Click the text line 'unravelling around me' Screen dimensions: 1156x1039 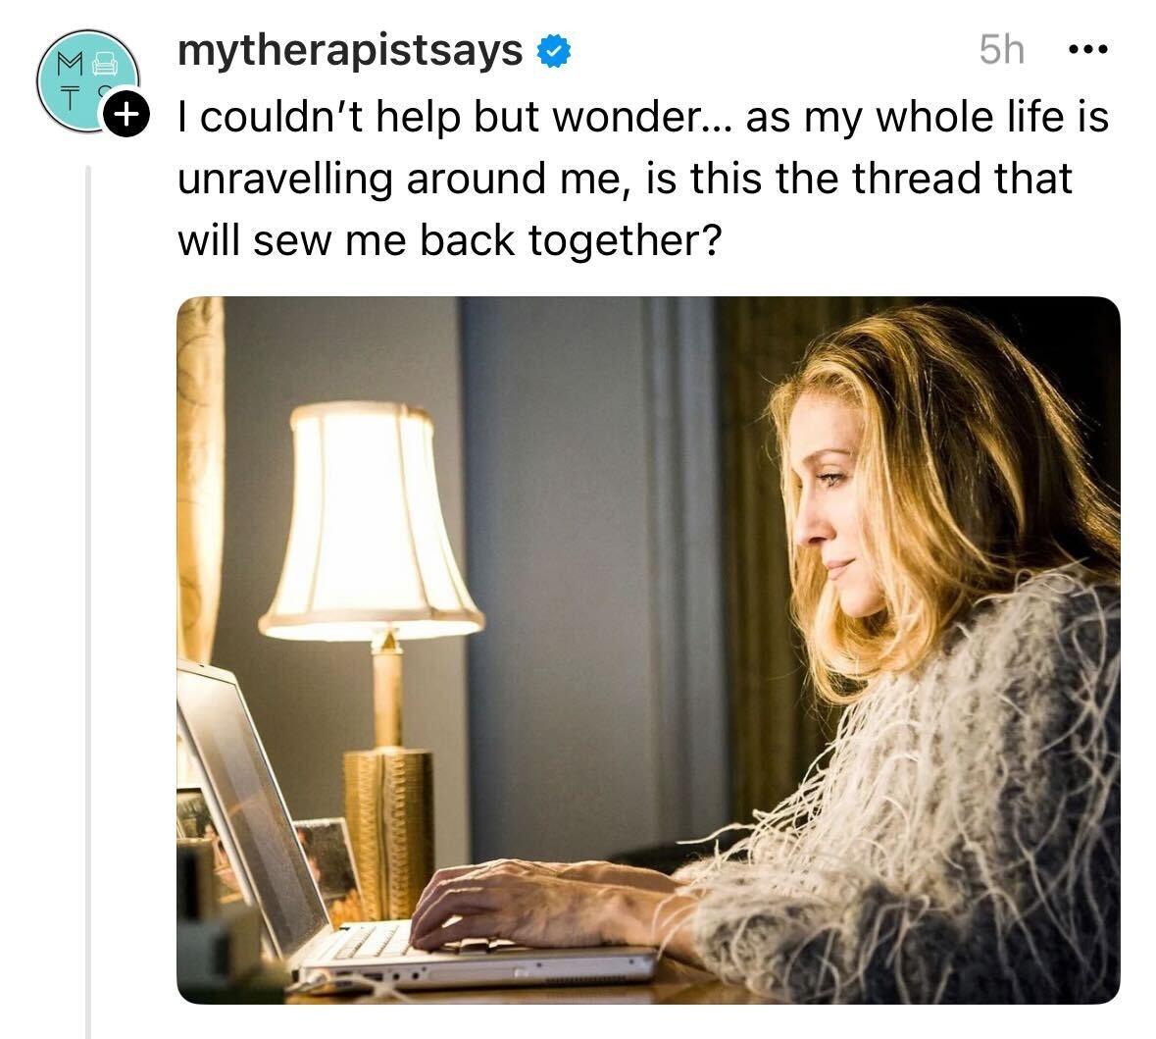click(626, 179)
